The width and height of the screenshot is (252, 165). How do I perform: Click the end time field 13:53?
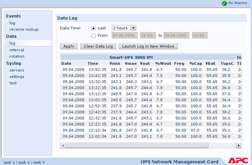tap(200, 35)
